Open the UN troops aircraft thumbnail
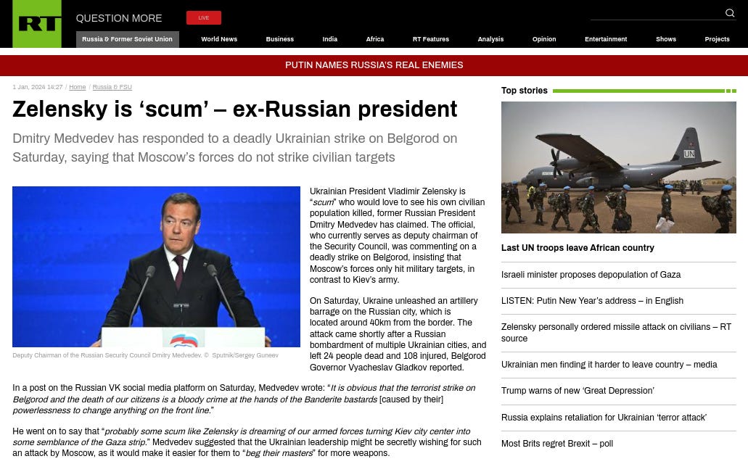 pos(618,167)
